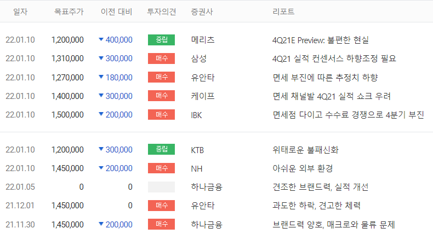Click target price 1,450,000 in NH row
The width and height of the screenshot is (433, 234).
coord(67,168)
